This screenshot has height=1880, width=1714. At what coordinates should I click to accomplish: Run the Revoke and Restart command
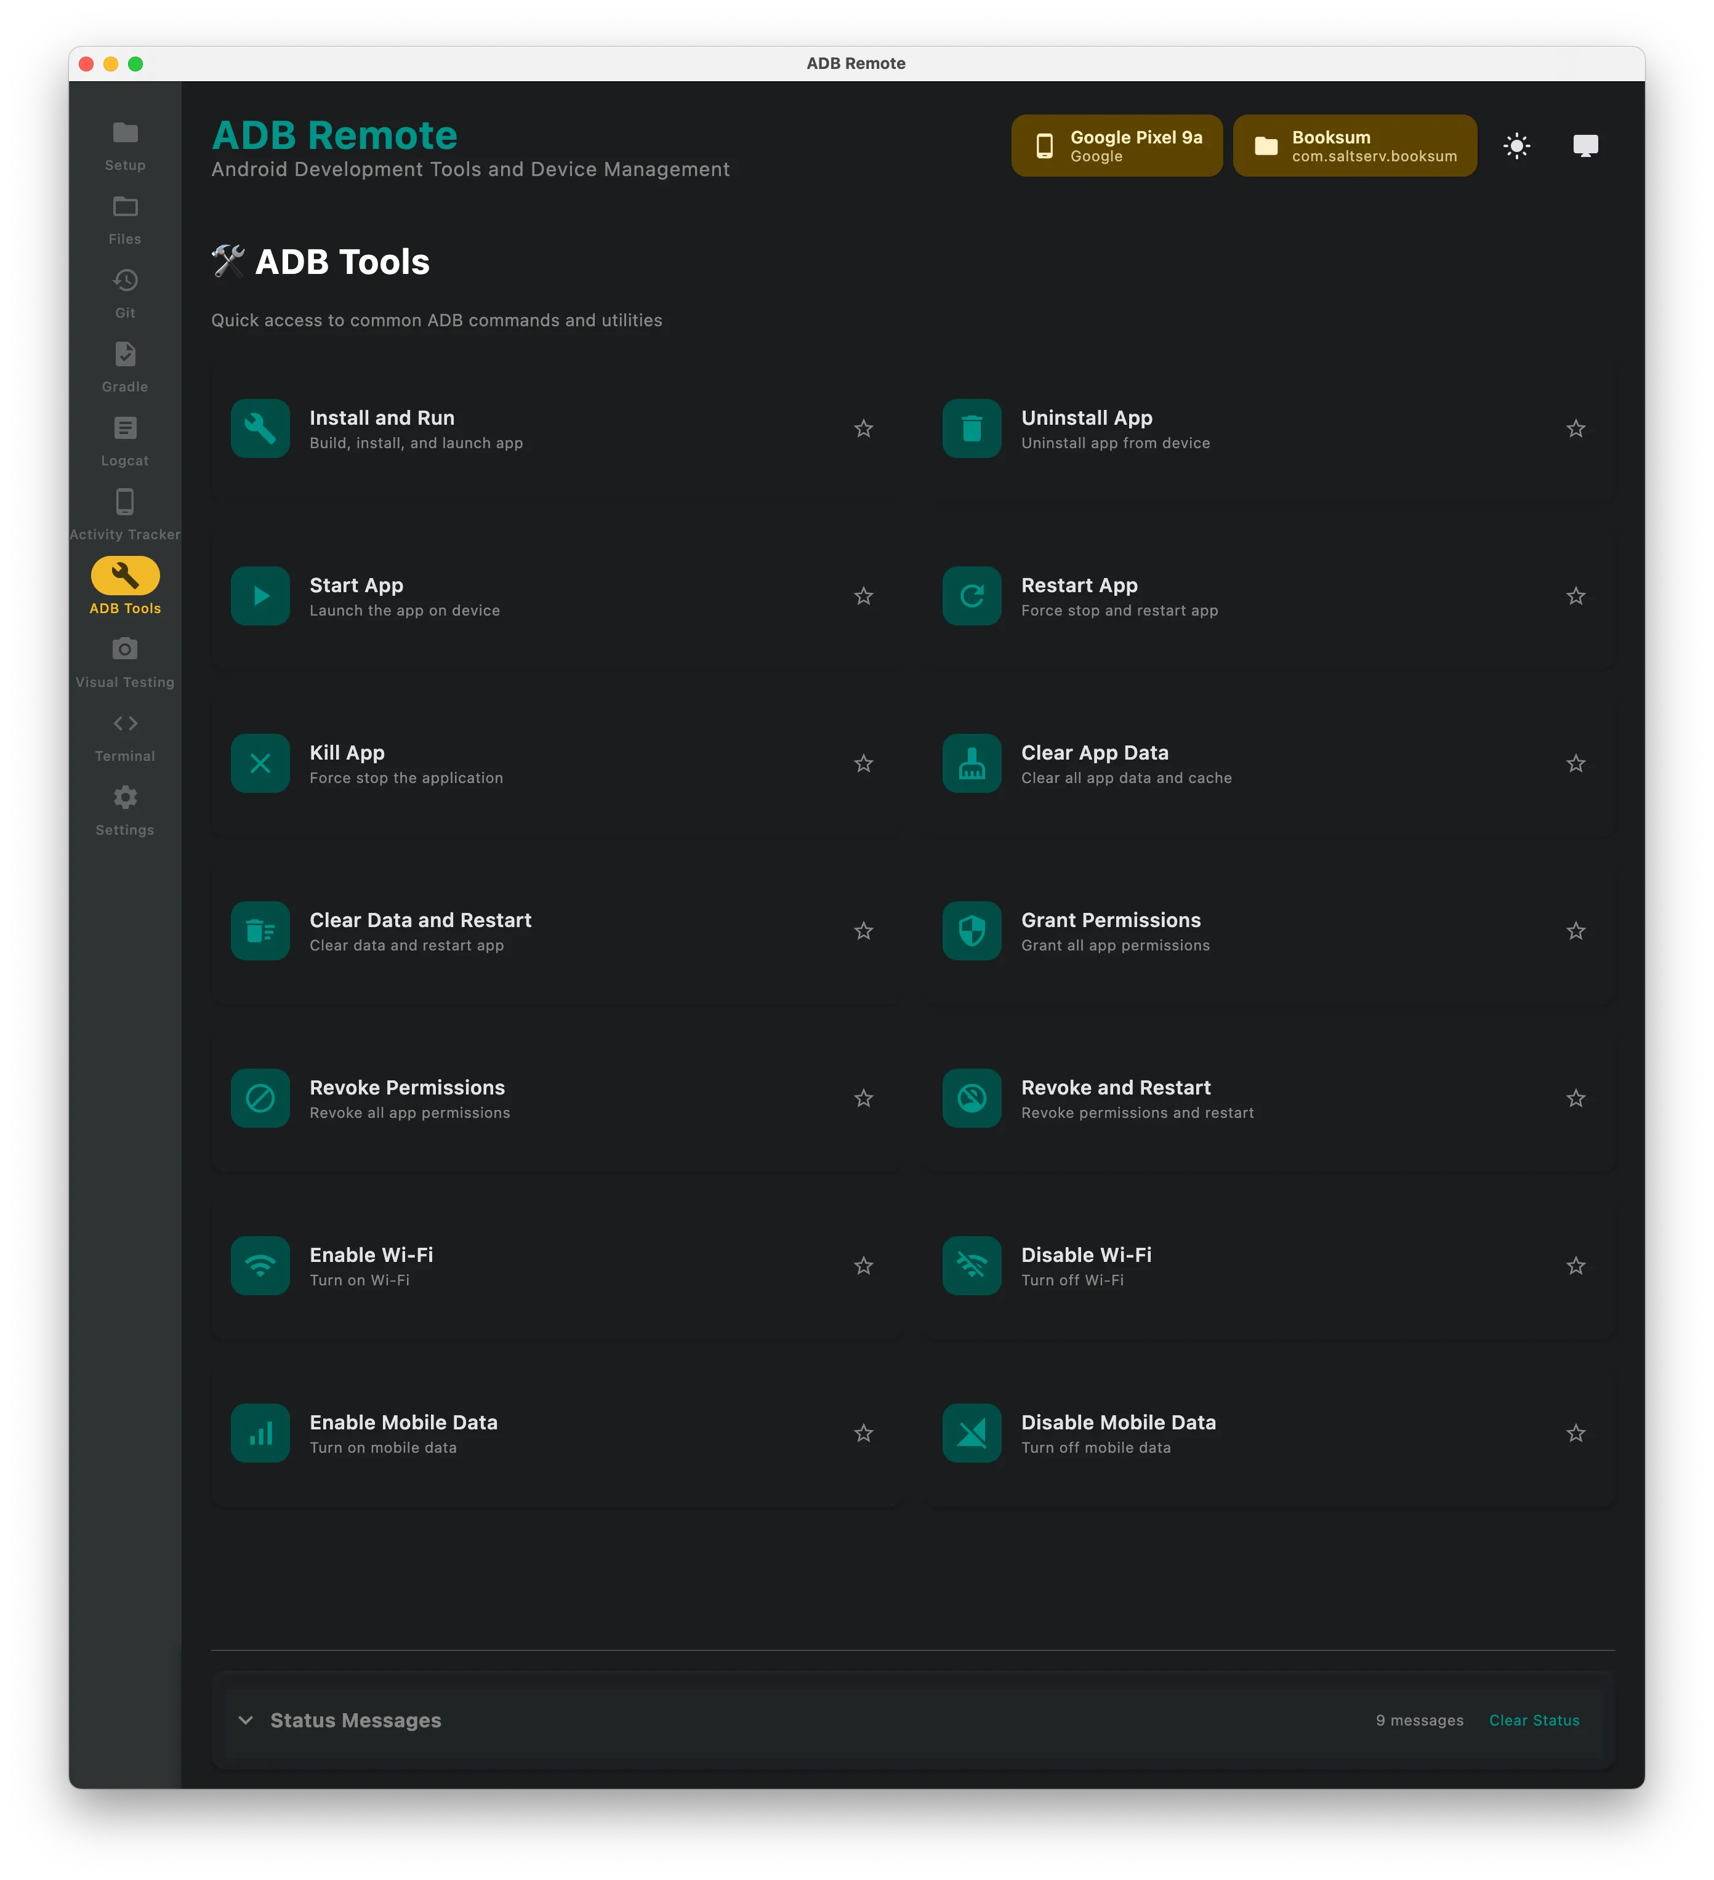coord(1116,1098)
